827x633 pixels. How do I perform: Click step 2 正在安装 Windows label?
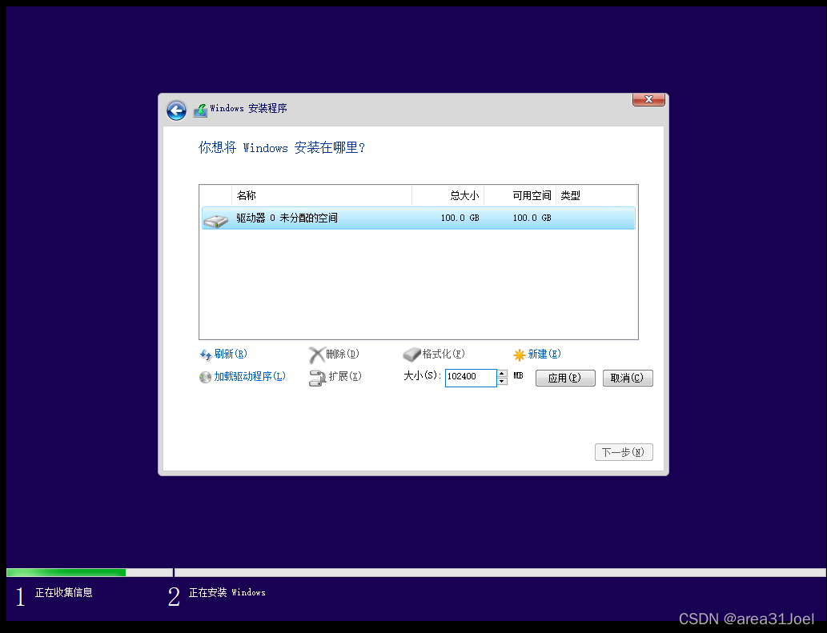227,592
